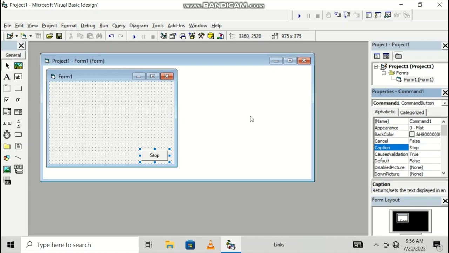Open Locals Window from debug toolbar
The width and height of the screenshot is (449, 253).
pyautogui.click(x=369, y=15)
